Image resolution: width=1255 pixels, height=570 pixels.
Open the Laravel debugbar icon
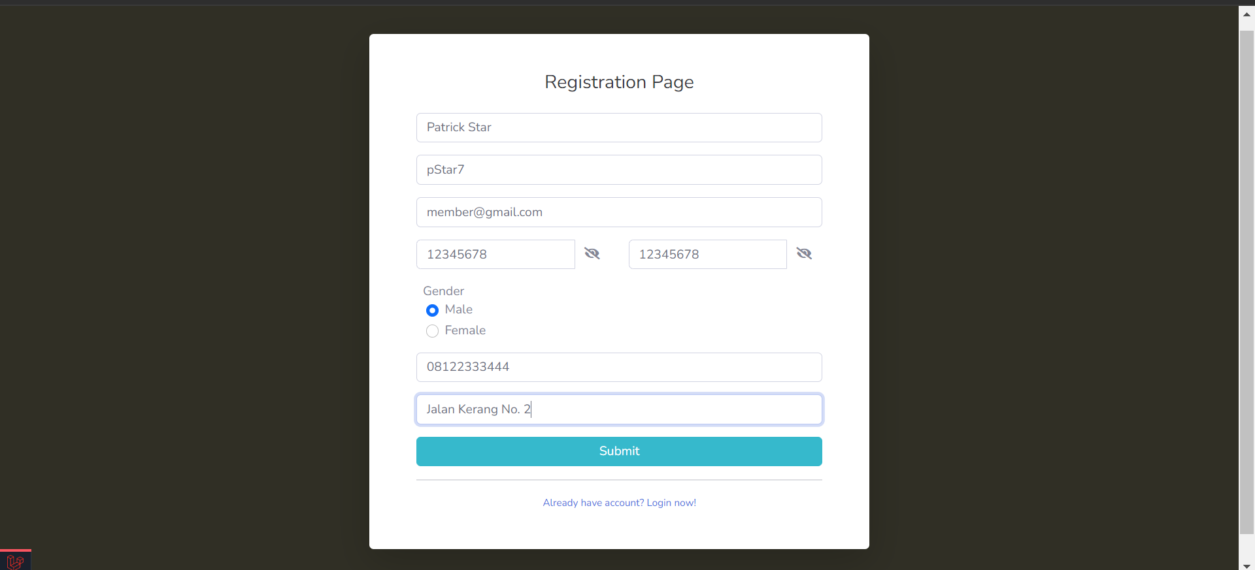[x=15, y=561]
